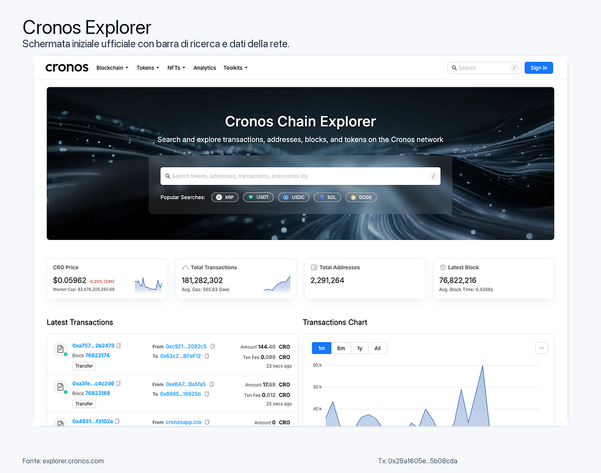Click the document icon of transaction 0xa3fe...c4c2d6
The height and width of the screenshot is (473, 601).
(x=60, y=387)
